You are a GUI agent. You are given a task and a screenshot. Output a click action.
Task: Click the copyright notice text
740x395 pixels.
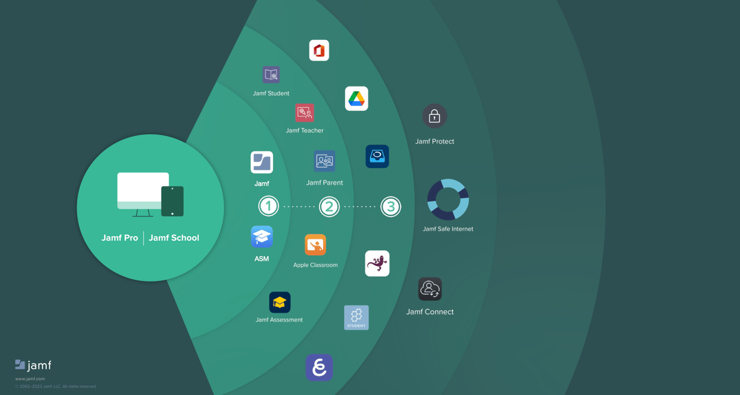(x=55, y=386)
